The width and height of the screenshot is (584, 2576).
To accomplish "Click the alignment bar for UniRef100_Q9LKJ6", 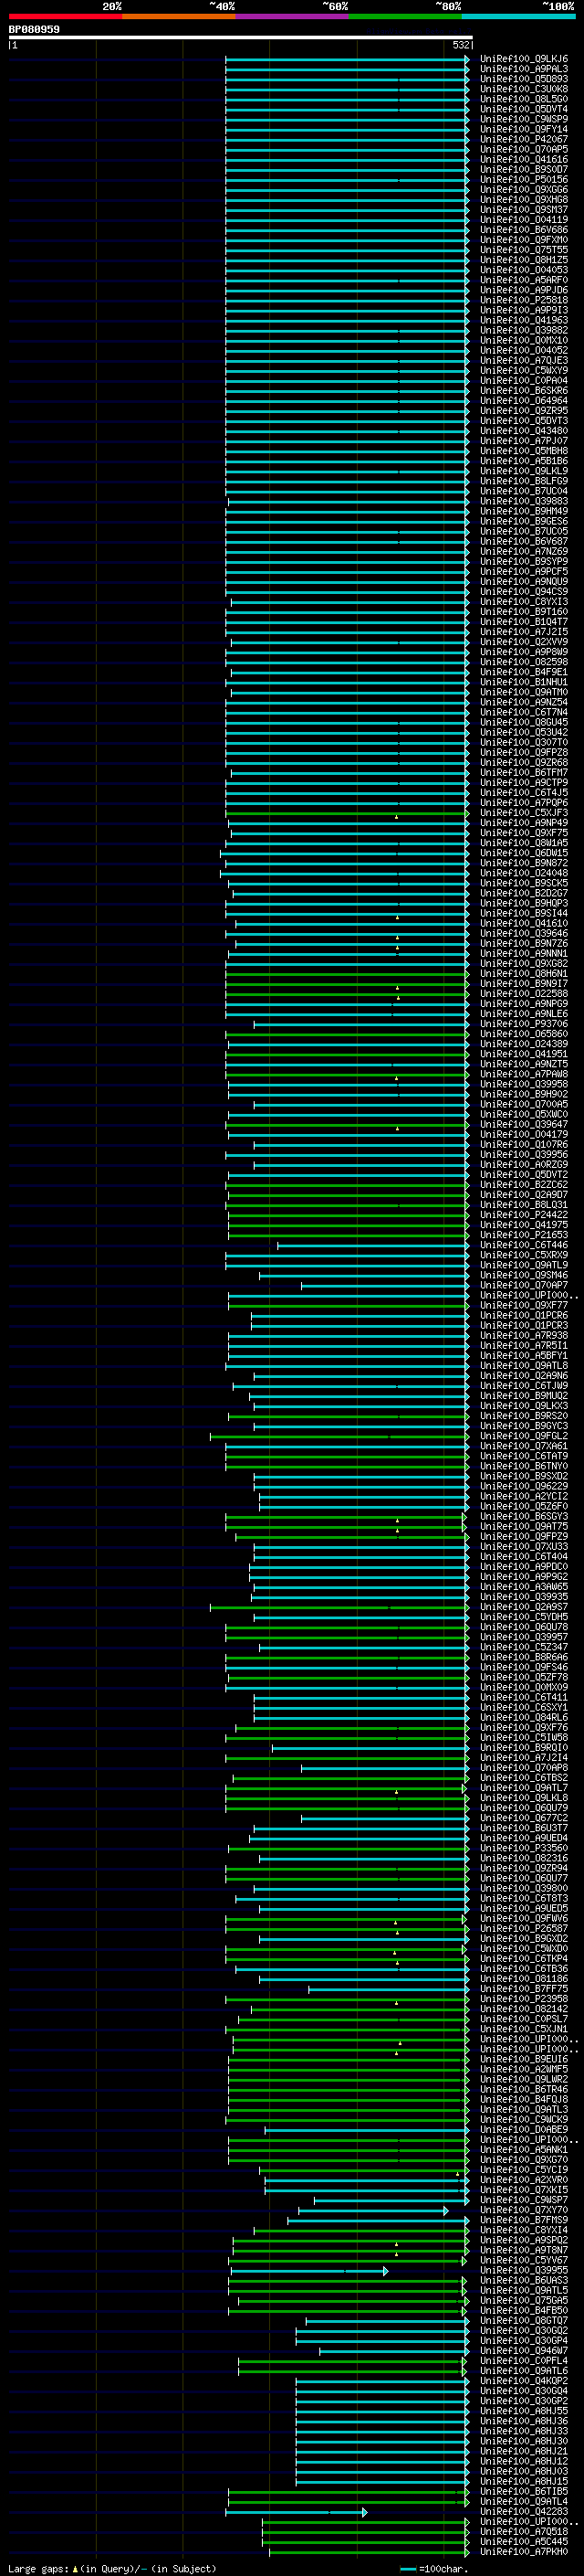I will 347,59.
